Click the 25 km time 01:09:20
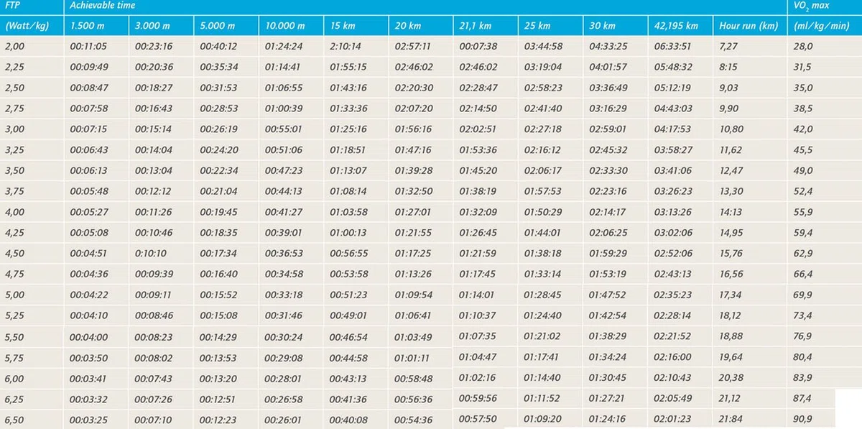The image size is (862, 429). tap(543, 420)
